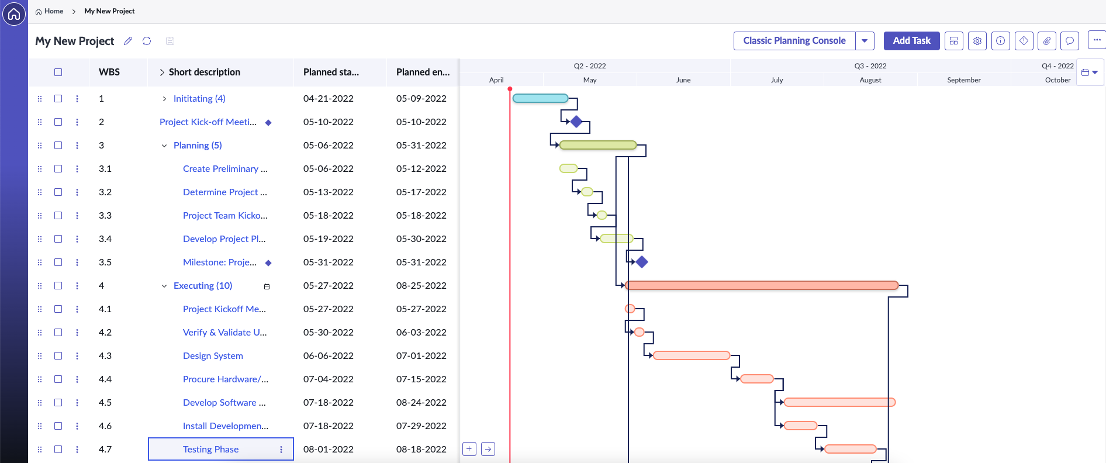
Task: Tick the checkbox for the Planning (5) row
Action: [x=58, y=146]
